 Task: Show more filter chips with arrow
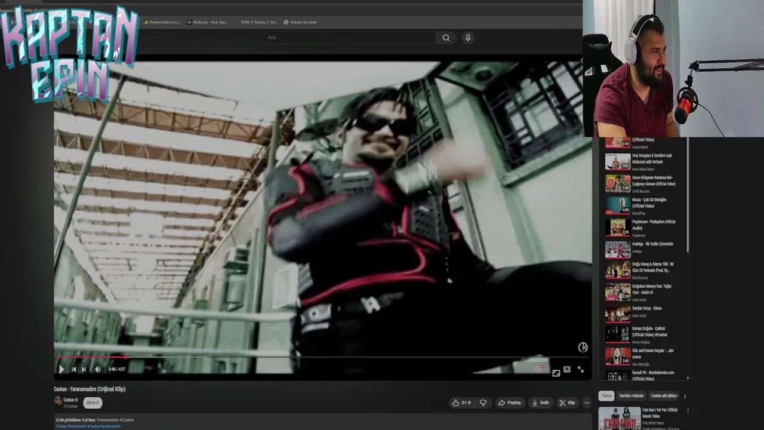coord(685,396)
